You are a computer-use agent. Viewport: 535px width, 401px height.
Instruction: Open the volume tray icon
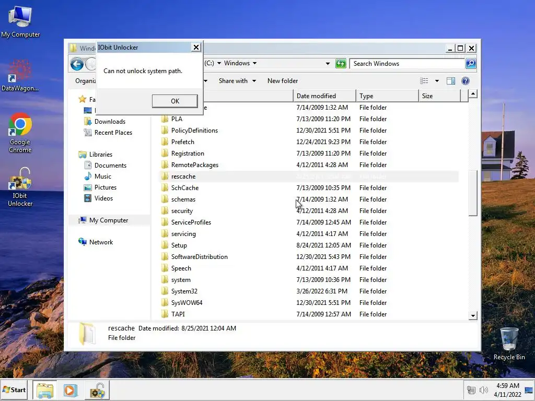[x=483, y=390]
